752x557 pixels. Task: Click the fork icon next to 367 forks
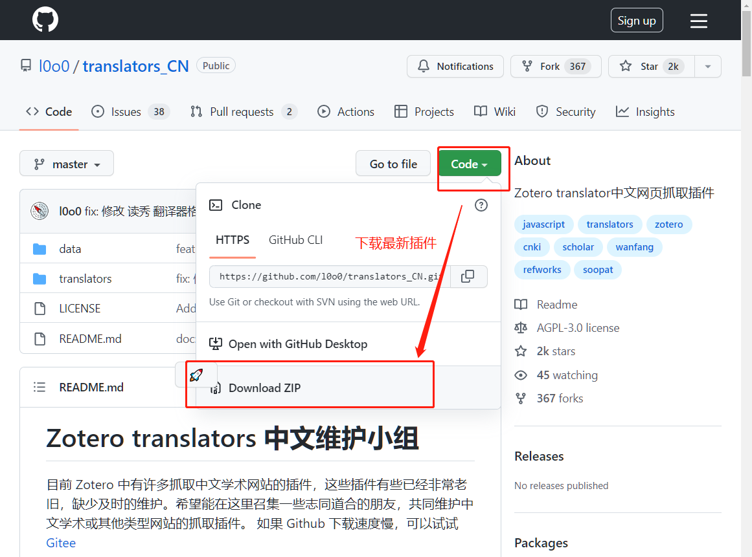coord(521,398)
